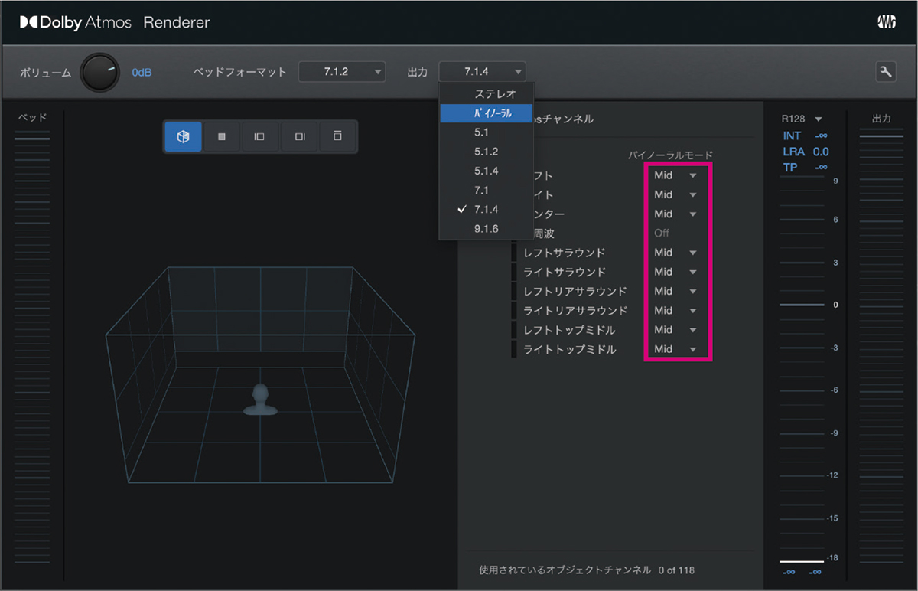Click the listener head in 3D room
The width and height of the screenshot is (918, 591).
[x=259, y=400]
